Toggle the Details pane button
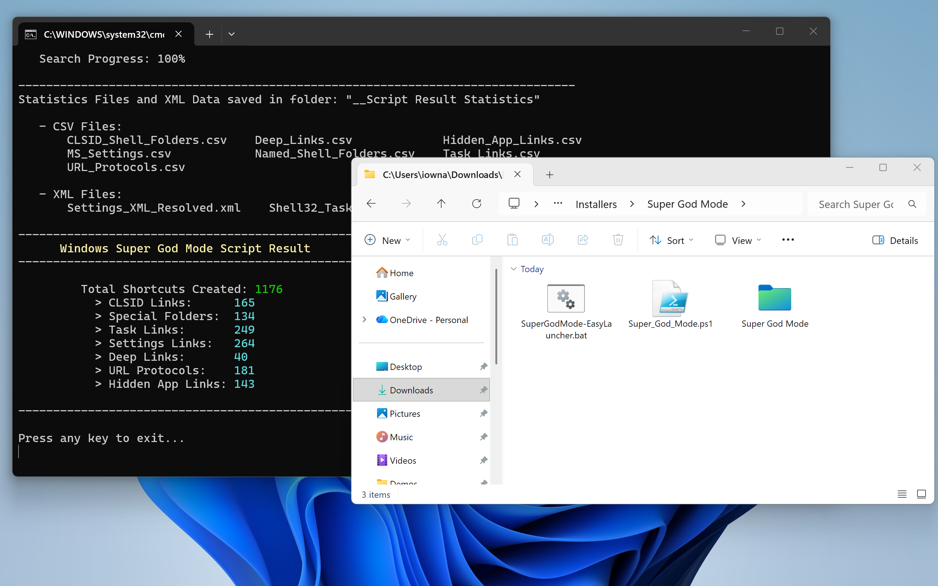 (895, 240)
